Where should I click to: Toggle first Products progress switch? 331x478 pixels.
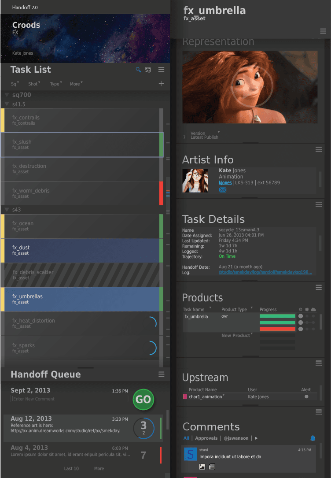(307, 316)
